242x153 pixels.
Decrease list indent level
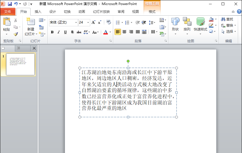[138, 23]
